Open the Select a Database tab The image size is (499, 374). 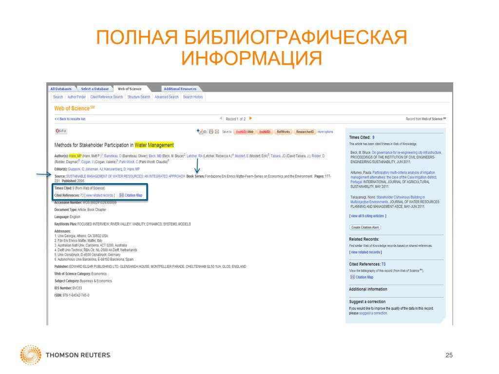click(95, 89)
